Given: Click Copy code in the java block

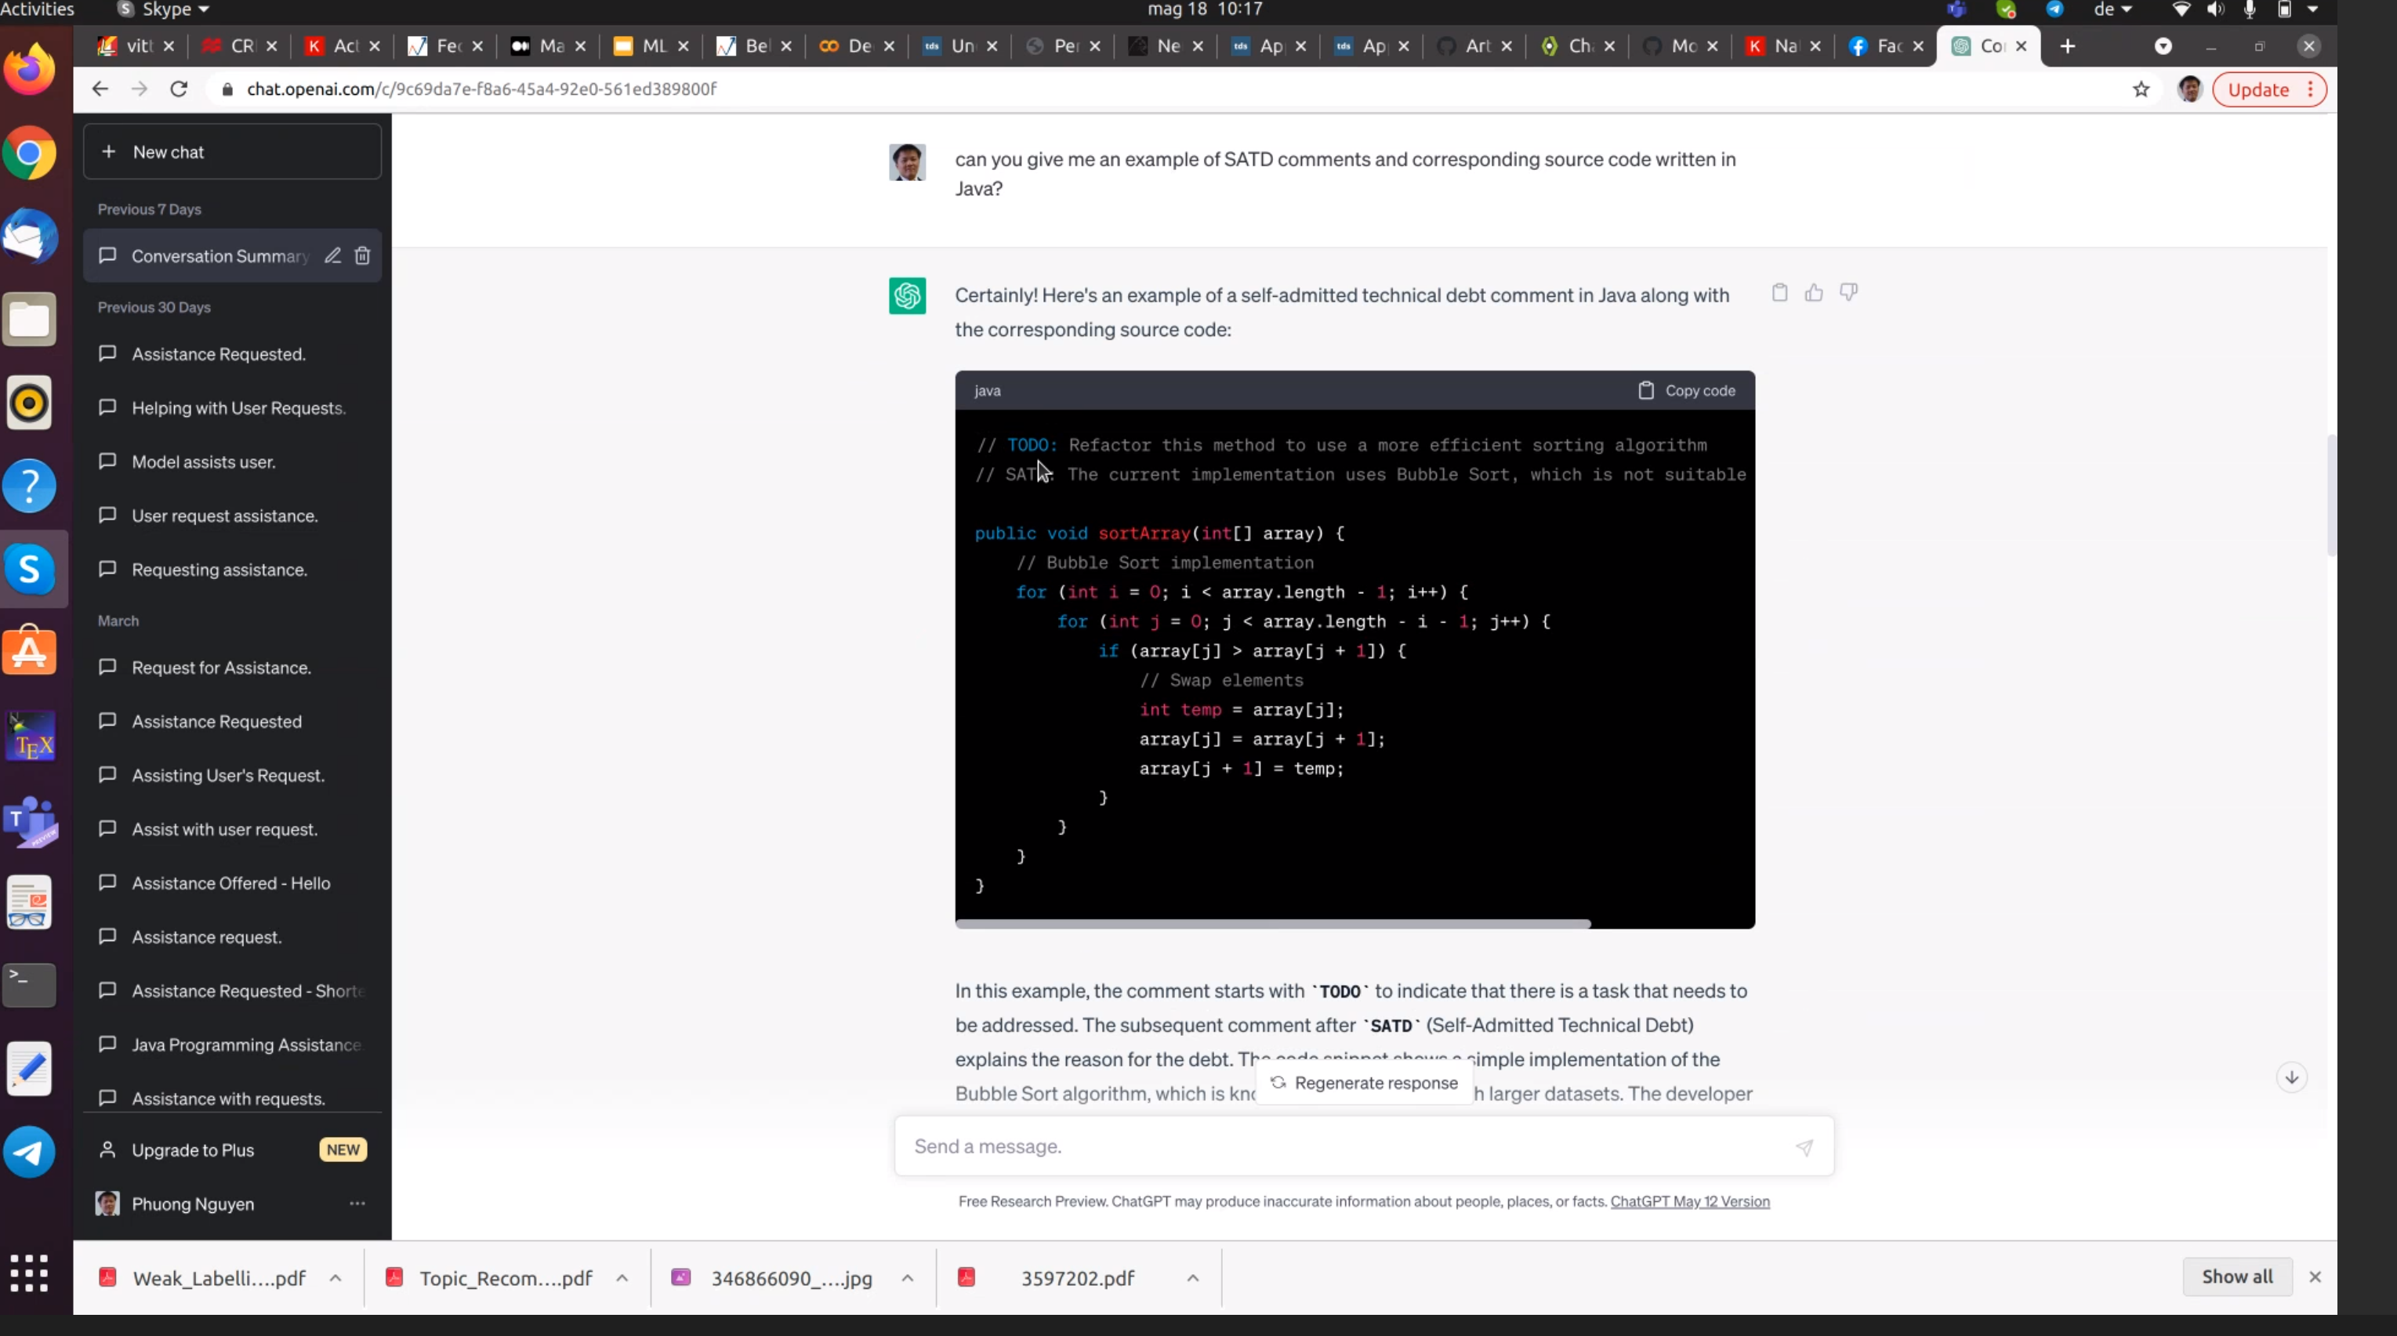Looking at the screenshot, I should [1686, 391].
